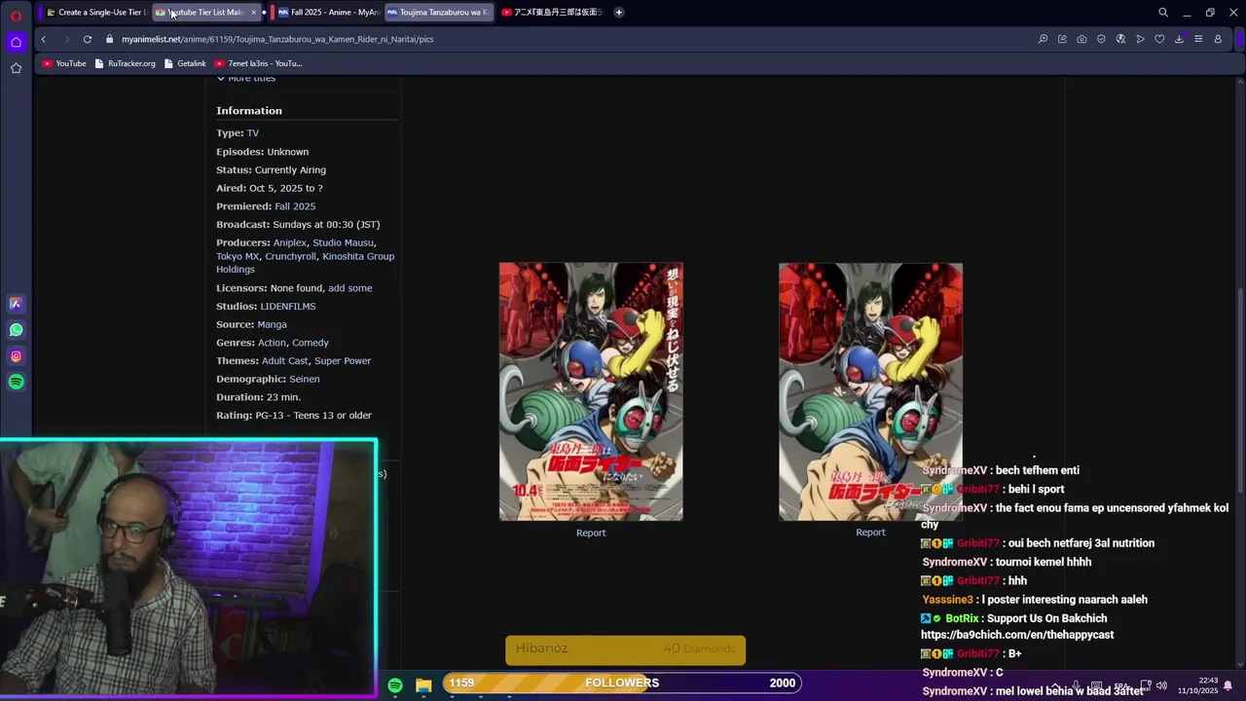Open the LIDENFILMS studio link
Viewport: 1246px width, 701px height.
tap(288, 307)
